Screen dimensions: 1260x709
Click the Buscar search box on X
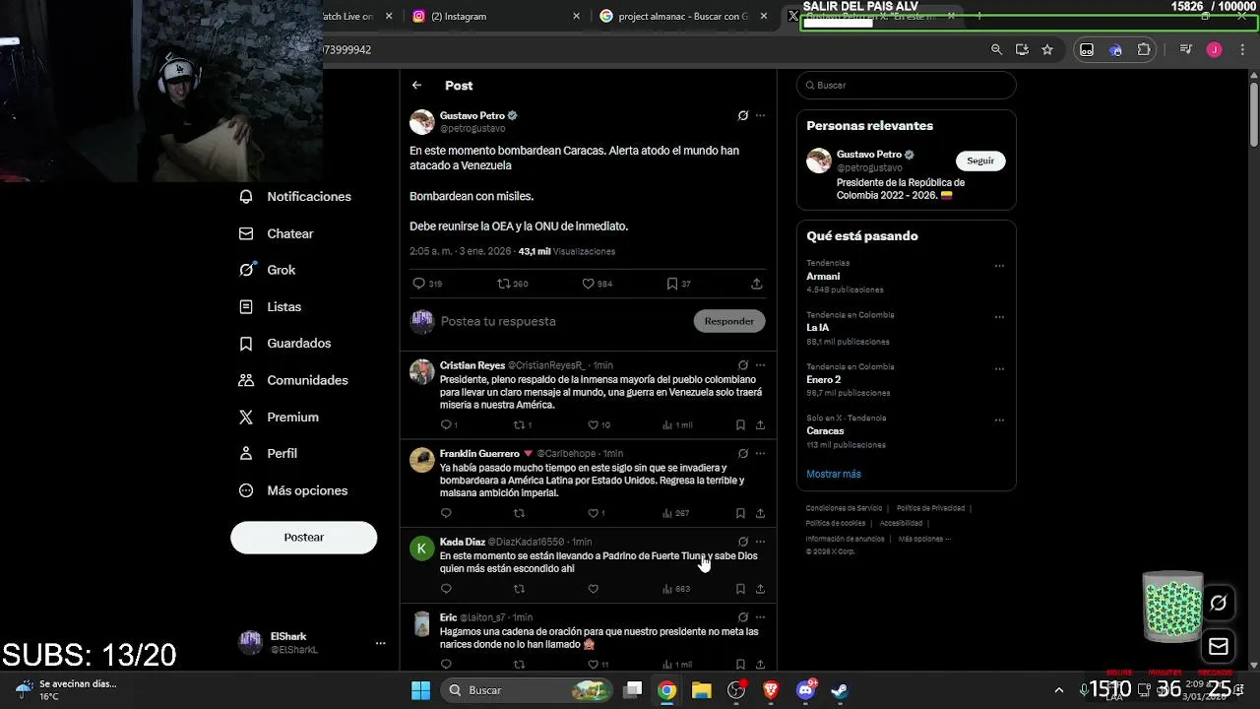click(x=906, y=85)
